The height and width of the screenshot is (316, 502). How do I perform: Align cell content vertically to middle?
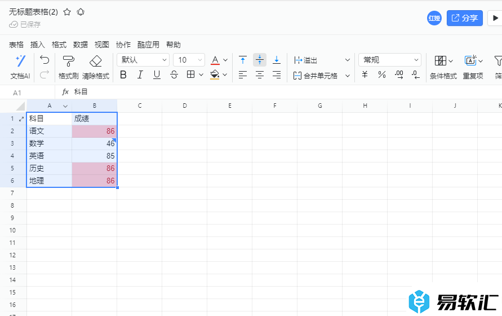(260, 60)
